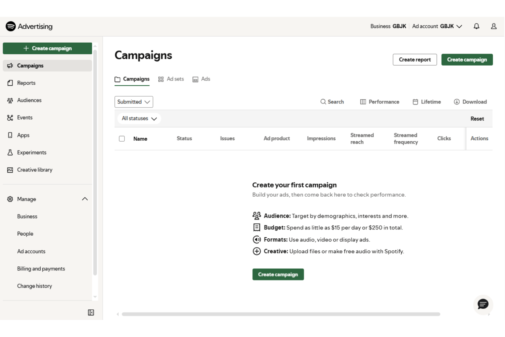Collapse the sidebar with the panel icon
The height and width of the screenshot is (337, 505).
(x=91, y=312)
